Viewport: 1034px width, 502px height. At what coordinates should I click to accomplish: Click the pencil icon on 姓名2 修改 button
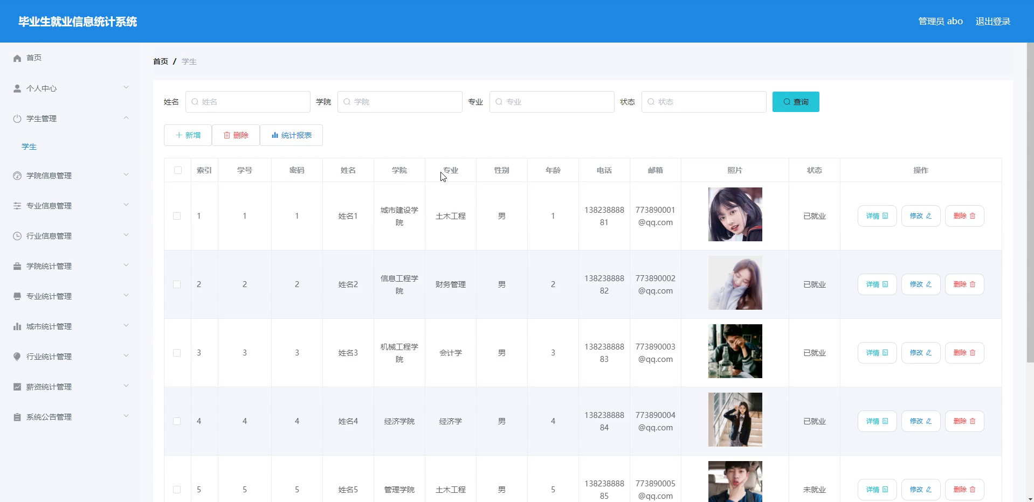click(929, 284)
